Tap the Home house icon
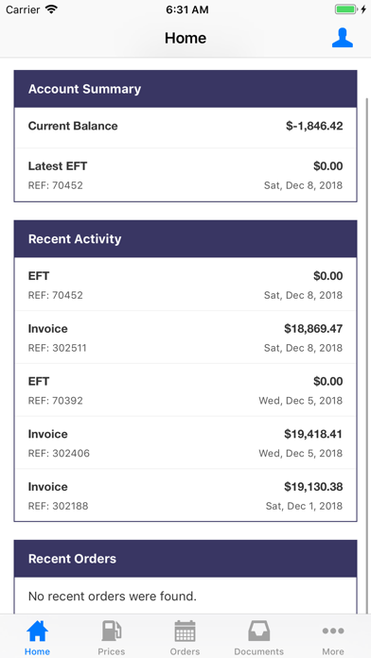Viewport: 371px width, 658px height. click(38, 631)
